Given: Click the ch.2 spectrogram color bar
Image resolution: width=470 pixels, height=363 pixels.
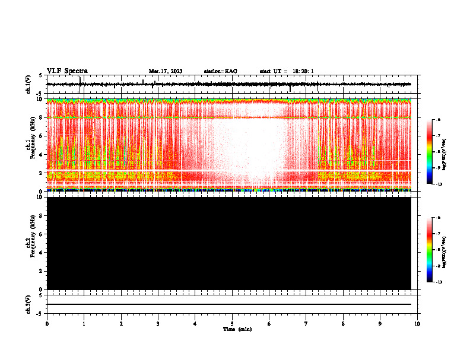Looking at the screenshot, I should pos(429,250).
